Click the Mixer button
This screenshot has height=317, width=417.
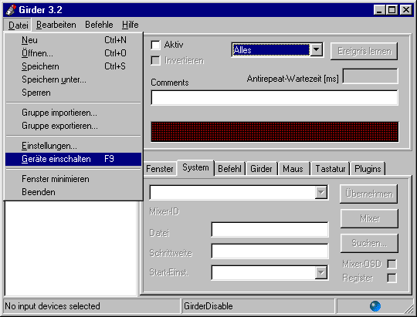[x=369, y=219]
